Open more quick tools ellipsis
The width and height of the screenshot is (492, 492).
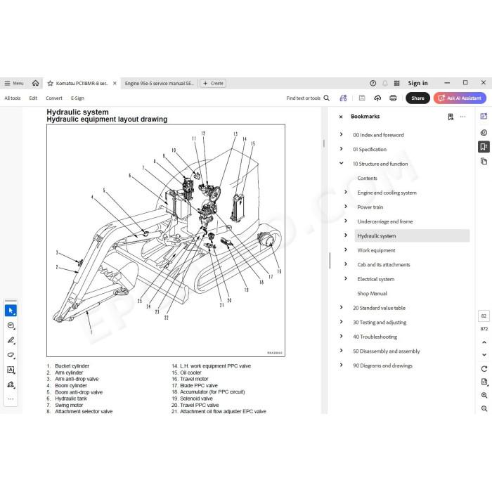11,399
